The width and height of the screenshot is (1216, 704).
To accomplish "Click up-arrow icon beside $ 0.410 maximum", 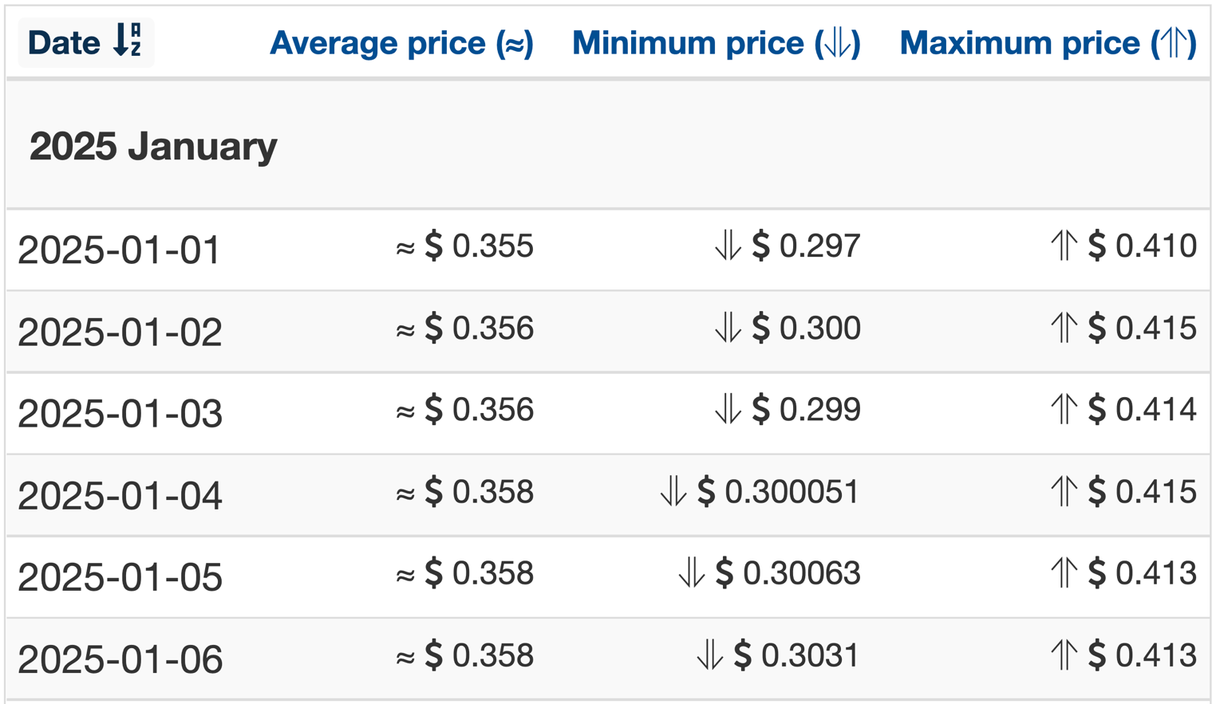I will click(x=1064, y=246).
